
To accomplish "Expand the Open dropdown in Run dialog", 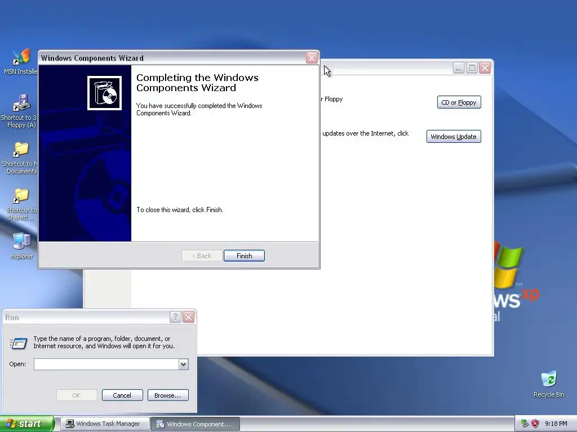I will click(184, 364).
